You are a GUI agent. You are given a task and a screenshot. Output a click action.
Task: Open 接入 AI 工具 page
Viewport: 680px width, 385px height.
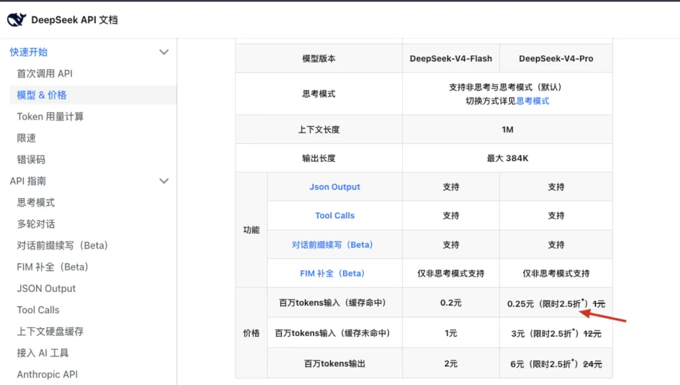[x=43, y=353]
